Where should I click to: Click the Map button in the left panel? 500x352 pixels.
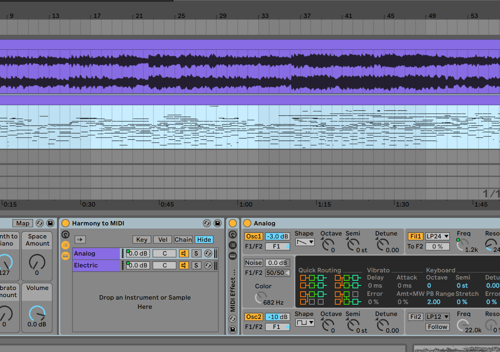pyautogui.click(x=23, y=223)
